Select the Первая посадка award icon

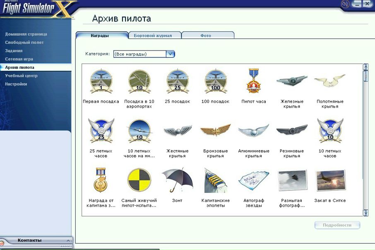pos(101,82)
